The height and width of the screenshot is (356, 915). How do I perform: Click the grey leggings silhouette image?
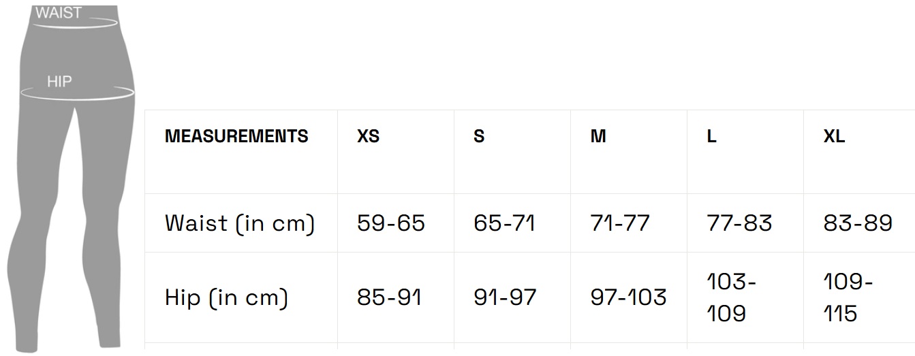coord(71,178)
